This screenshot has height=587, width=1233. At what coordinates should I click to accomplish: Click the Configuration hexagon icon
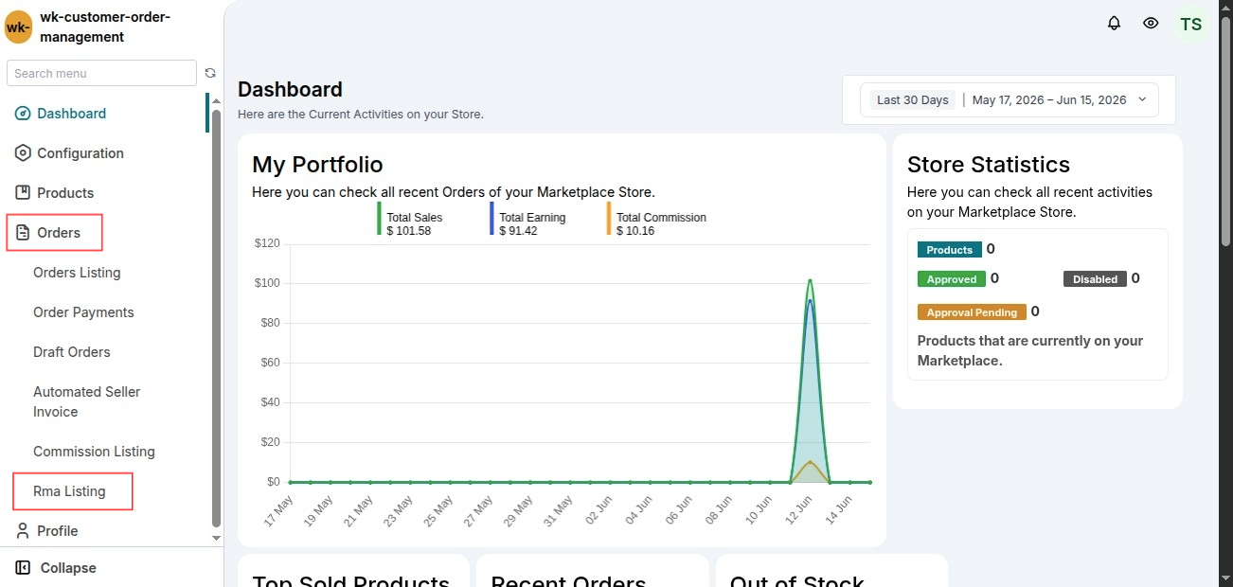[24, 153]
